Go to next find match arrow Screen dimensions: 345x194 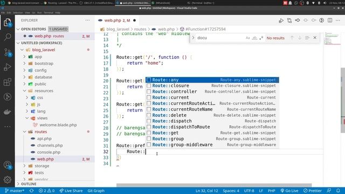click(x=300, y=38)
